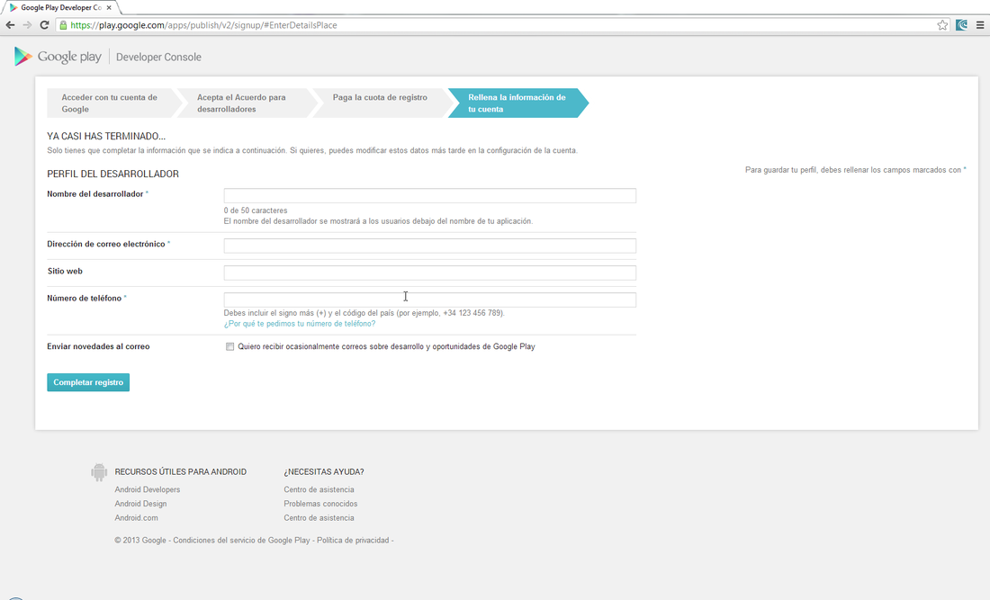This screenshot has height=600, width=990.
Task: Focus the 'Dirección de correo electrónico' field
Action: tap(429, 246)
